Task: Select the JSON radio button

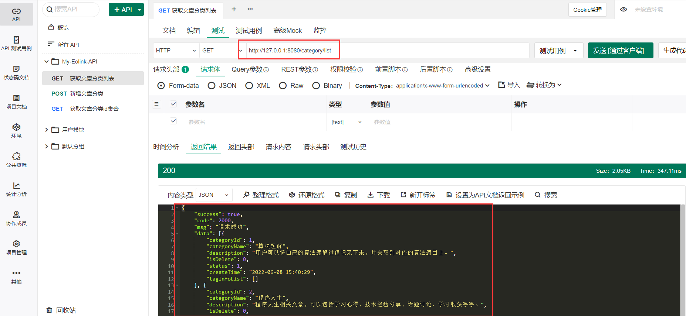Action: tap(212, 86)
